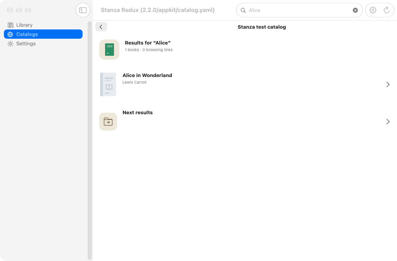Click the green book results icon
The width and height of the screenshot is (397, 261).
coord(109,50)
